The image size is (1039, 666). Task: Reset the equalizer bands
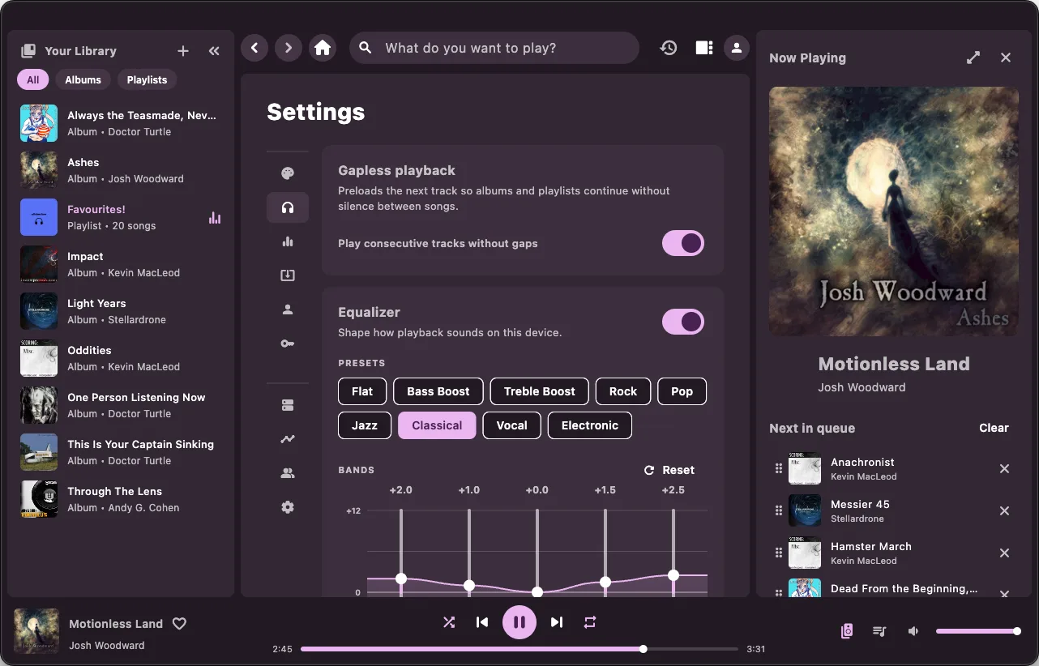tap(669, 470)
